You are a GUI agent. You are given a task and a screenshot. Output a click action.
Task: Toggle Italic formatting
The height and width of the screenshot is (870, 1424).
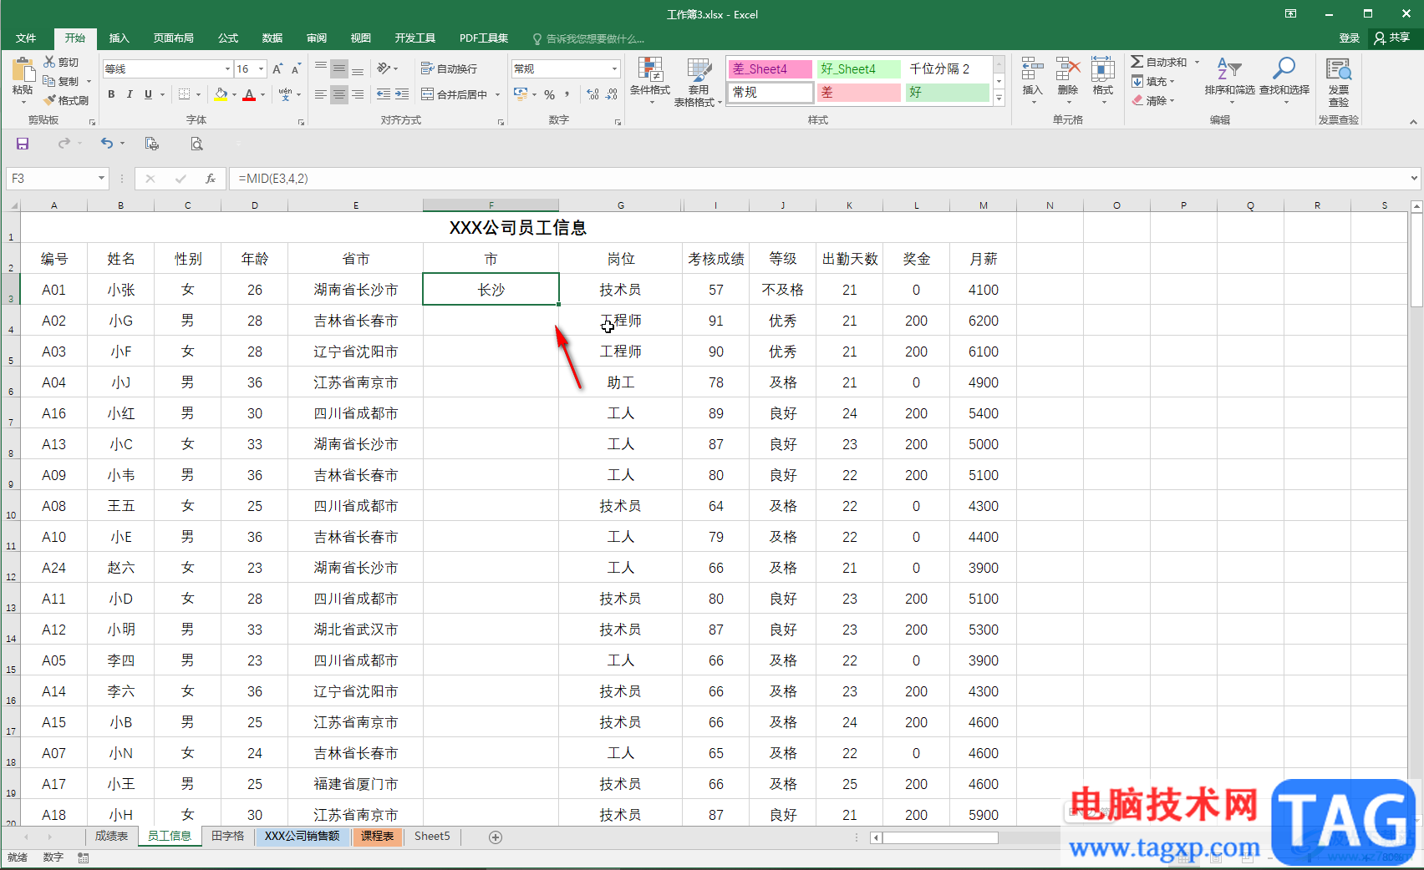coord(130,95)
